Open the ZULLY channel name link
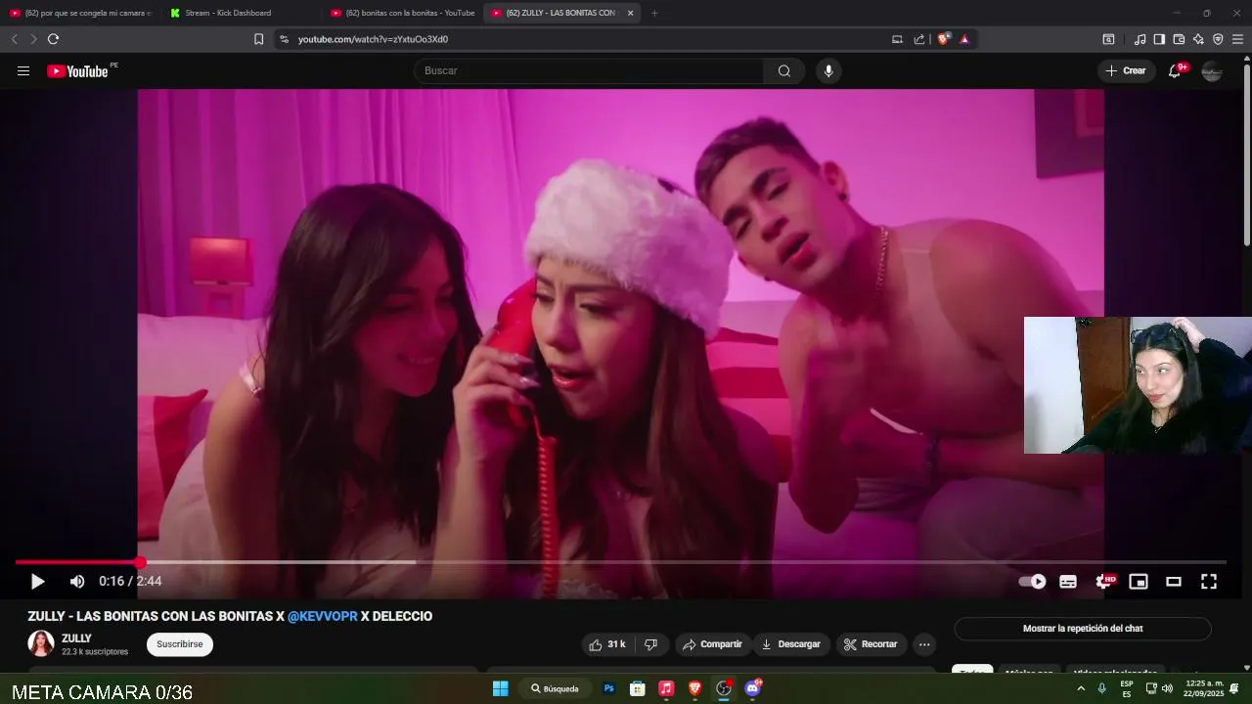This screenshot has width=1252, height=704. [76, 638]
